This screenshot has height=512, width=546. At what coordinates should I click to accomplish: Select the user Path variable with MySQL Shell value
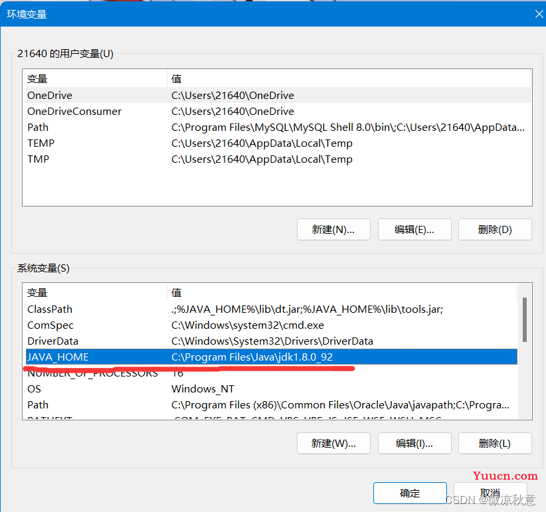coord(278,127)
